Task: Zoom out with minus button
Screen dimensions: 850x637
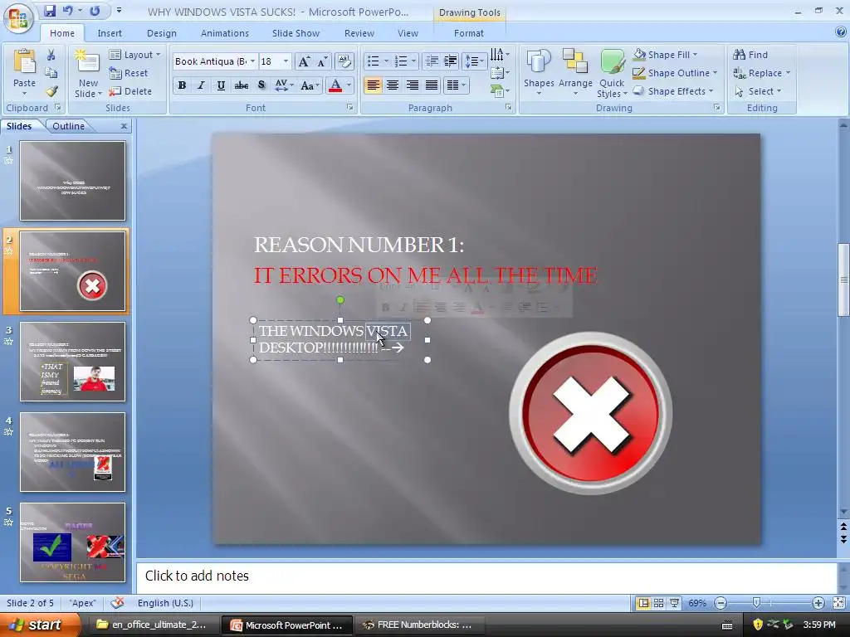Action: click(721, 603)
